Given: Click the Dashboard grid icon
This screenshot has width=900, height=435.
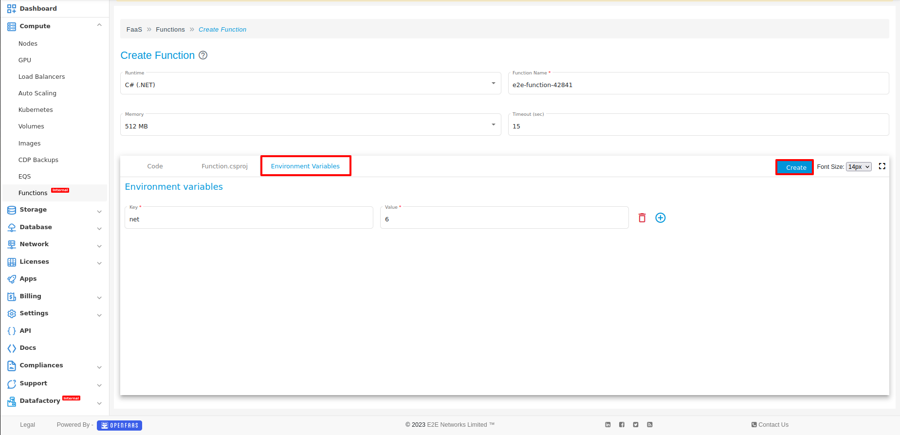Looking at the screenshot, I should tap(12, 9).
